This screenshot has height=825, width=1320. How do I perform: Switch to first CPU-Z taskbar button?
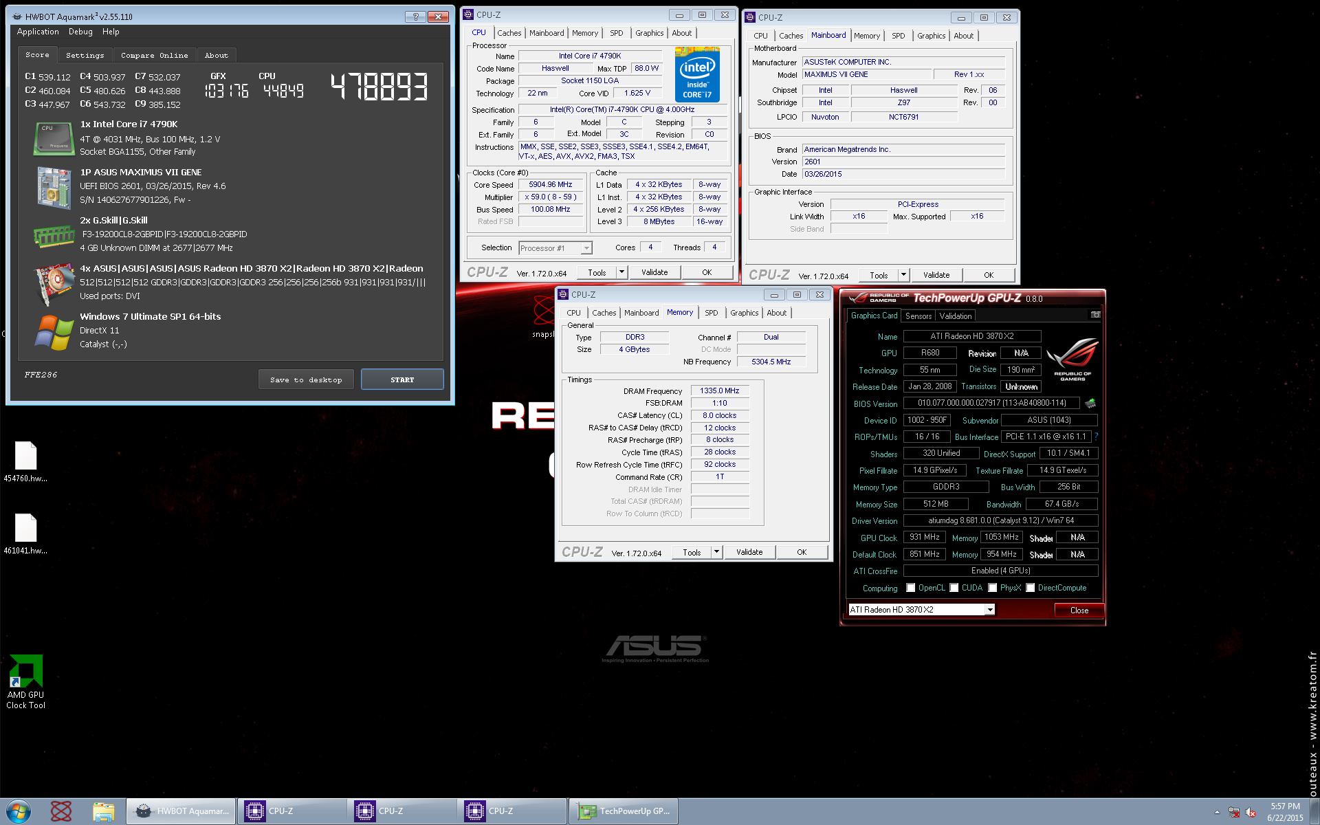click(x=291, y=811)
